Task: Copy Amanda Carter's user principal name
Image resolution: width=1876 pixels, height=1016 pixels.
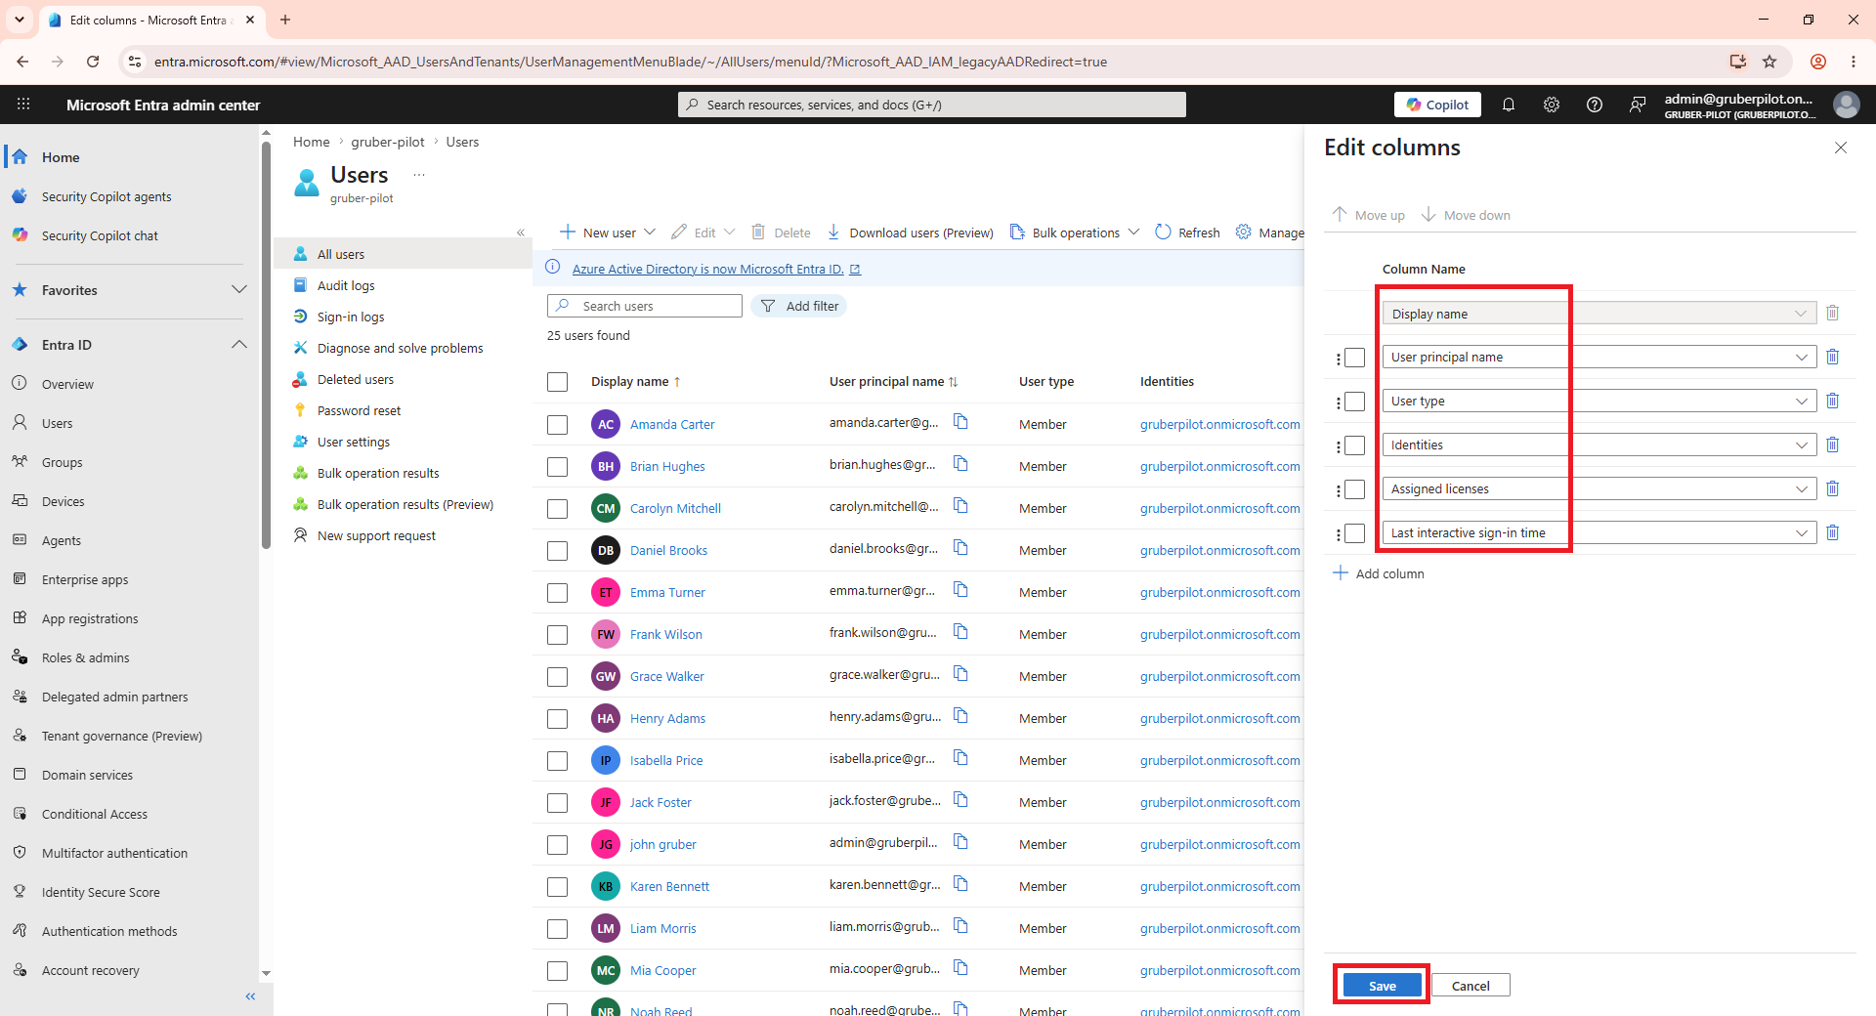Action: 960,422
